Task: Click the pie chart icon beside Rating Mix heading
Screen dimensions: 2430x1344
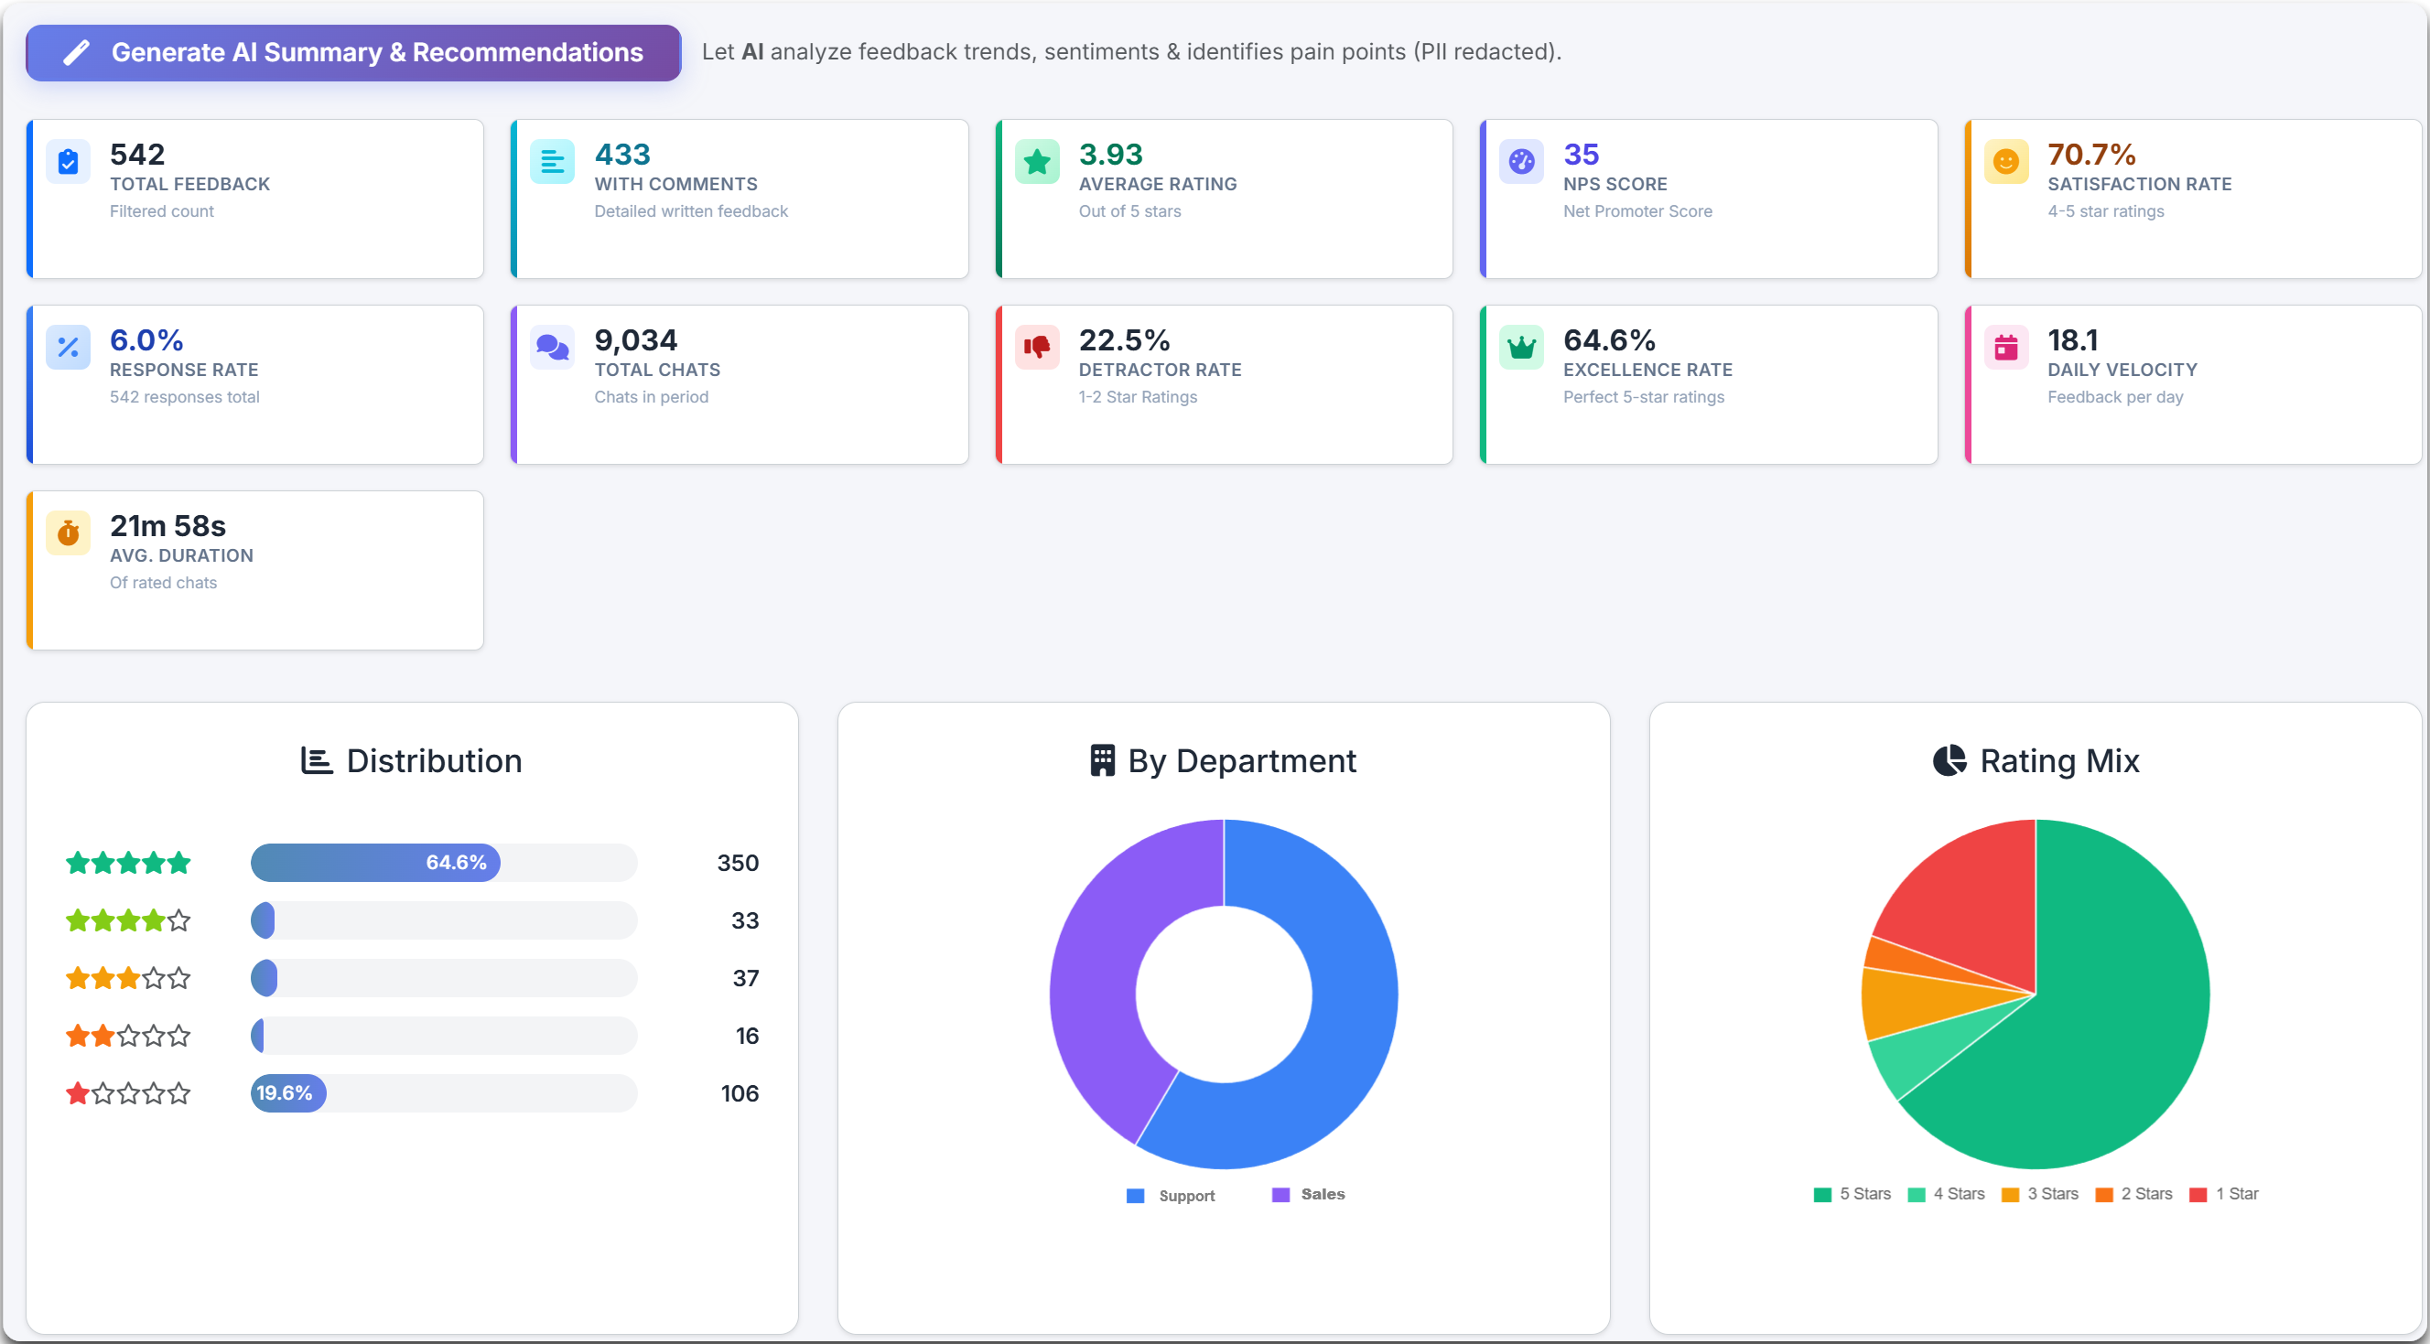Action: (x=1949, y=760)
